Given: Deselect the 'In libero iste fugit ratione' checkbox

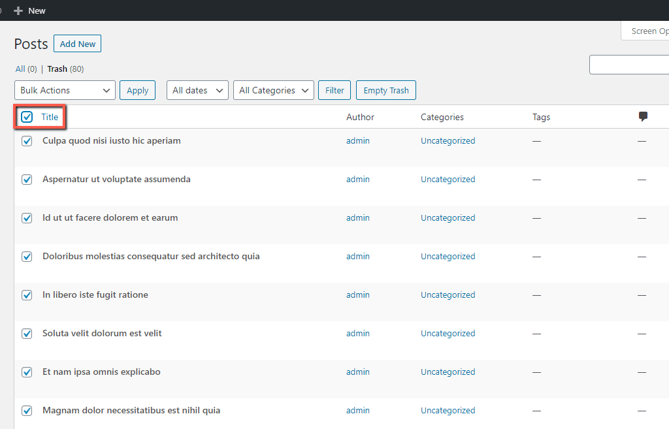Looking at the screenshot, I should [x=27, y=295].
